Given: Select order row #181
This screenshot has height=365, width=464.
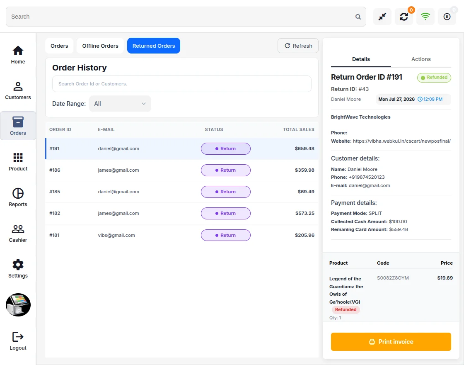Looking at the screenshot, I should pyautogui.click(x=182, y=235).
